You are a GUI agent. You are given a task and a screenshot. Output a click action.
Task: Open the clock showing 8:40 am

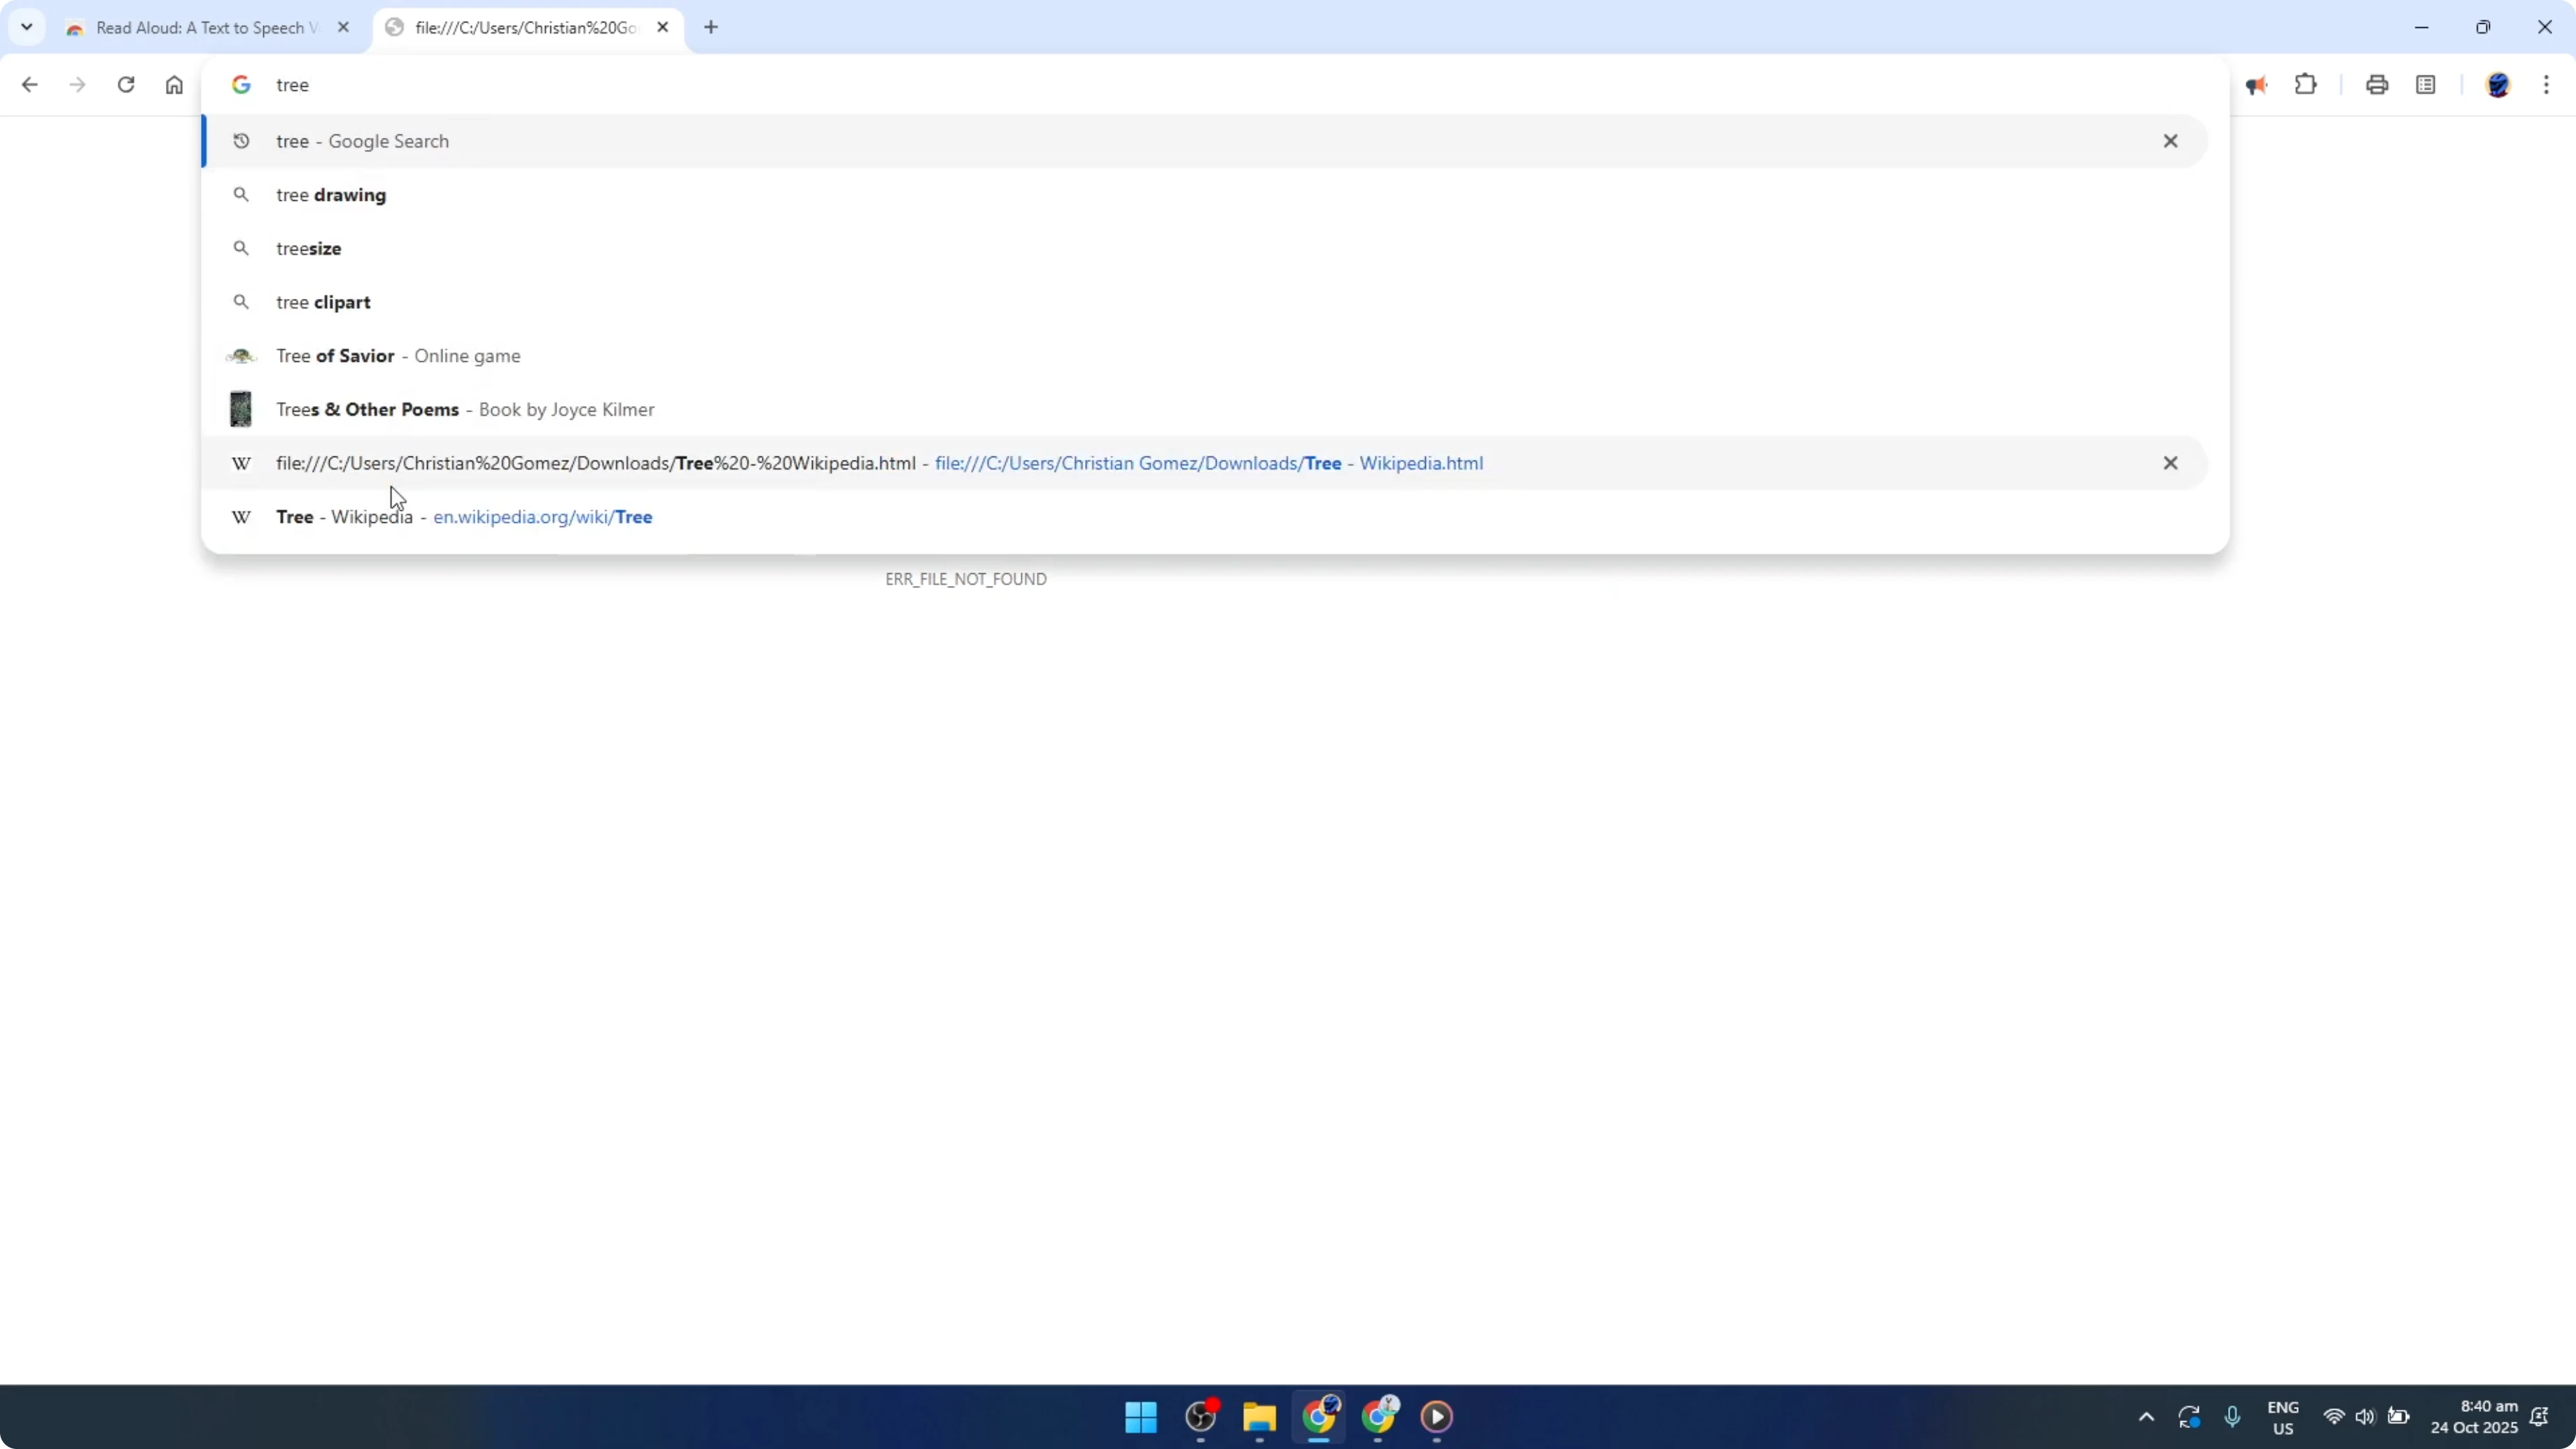(x=2474, y=1417)
